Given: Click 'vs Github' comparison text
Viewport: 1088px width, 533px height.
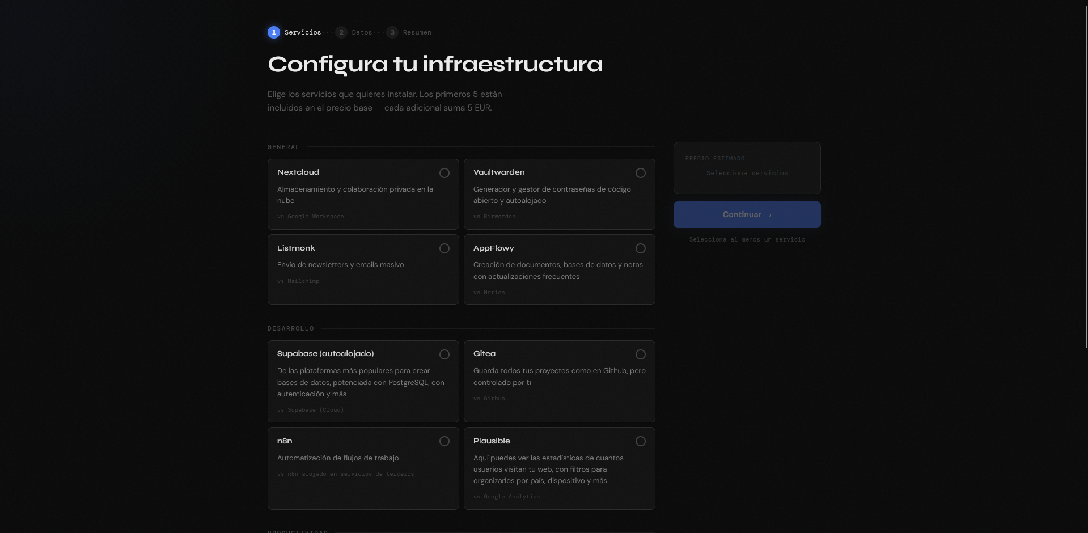Looking at the screenshot, I should click(489, 399).
